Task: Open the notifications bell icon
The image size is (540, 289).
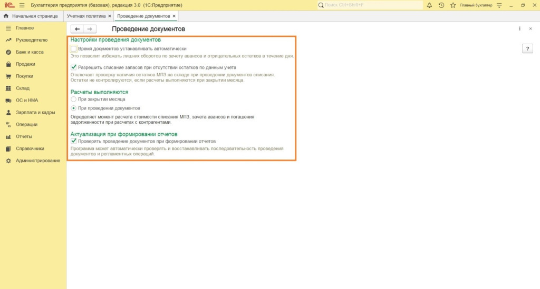Action: pos(429,5)
